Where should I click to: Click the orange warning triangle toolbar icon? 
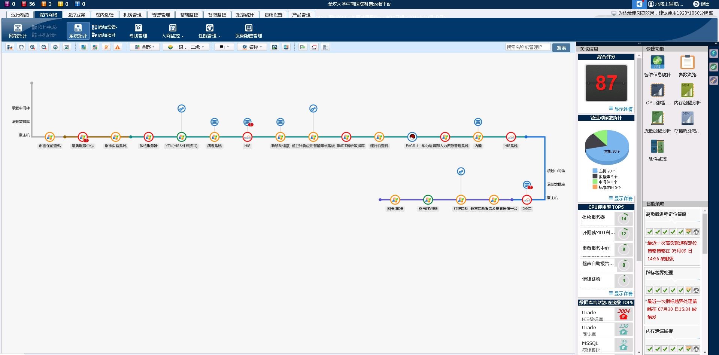tap(118, 47)
